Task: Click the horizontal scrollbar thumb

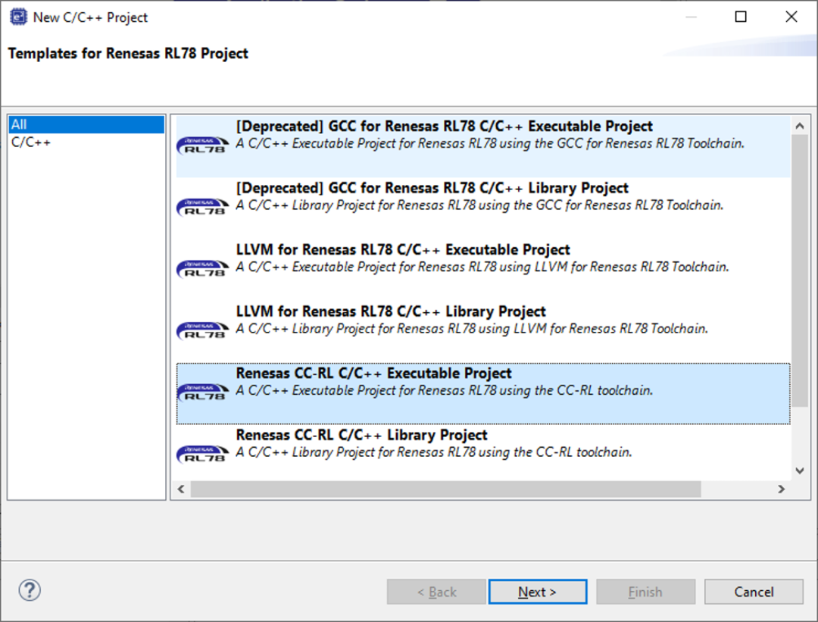Action: pos(445,489)
